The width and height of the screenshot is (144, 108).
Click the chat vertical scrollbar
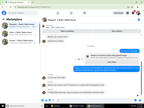[x=141, y=78]
